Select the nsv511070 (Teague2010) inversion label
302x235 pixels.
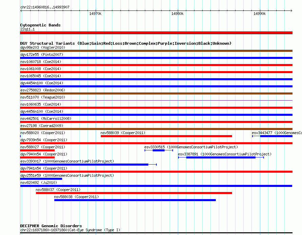(x=43, y=97)
